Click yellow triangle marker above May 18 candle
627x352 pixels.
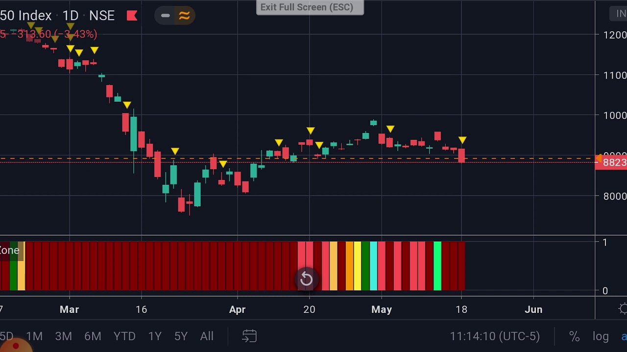coord(462,141)
